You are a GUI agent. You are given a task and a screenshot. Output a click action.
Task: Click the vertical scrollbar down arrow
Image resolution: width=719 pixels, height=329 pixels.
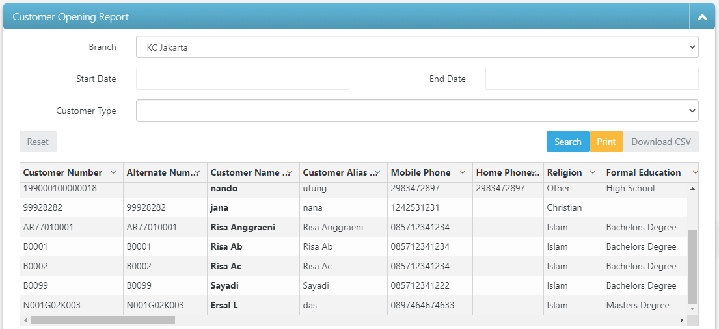pyautogui.click(x=692, y=308)
